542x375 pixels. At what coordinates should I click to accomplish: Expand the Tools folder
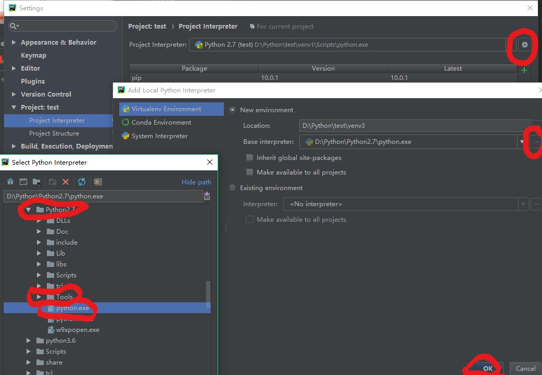coord(39,297)
